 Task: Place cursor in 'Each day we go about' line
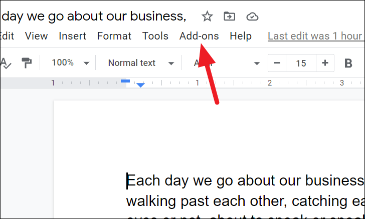coord(245,180)
